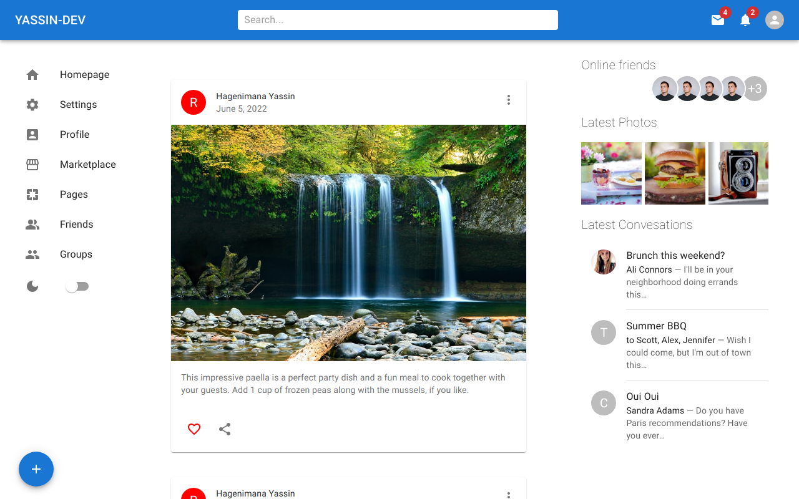Click the Homepage house icon
This screenshot has height=499, width=799.
tap(32, 75)
